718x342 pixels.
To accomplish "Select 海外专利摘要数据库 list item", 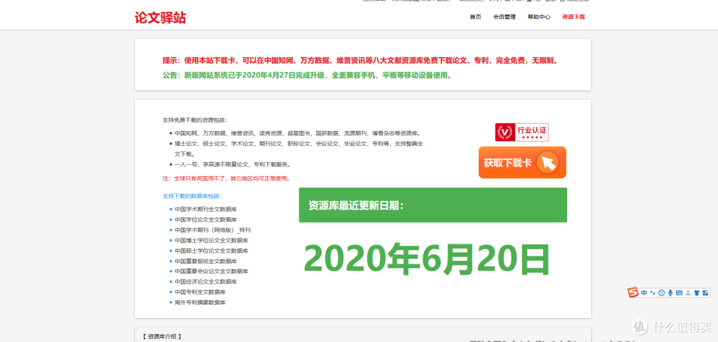I will 200,302.
